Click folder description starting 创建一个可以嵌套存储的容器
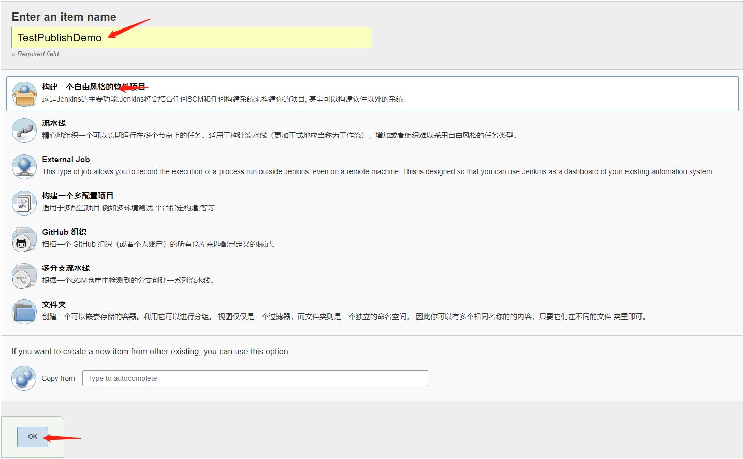The width and height of the screenshot is (743, 459). [x=345, y=317]
